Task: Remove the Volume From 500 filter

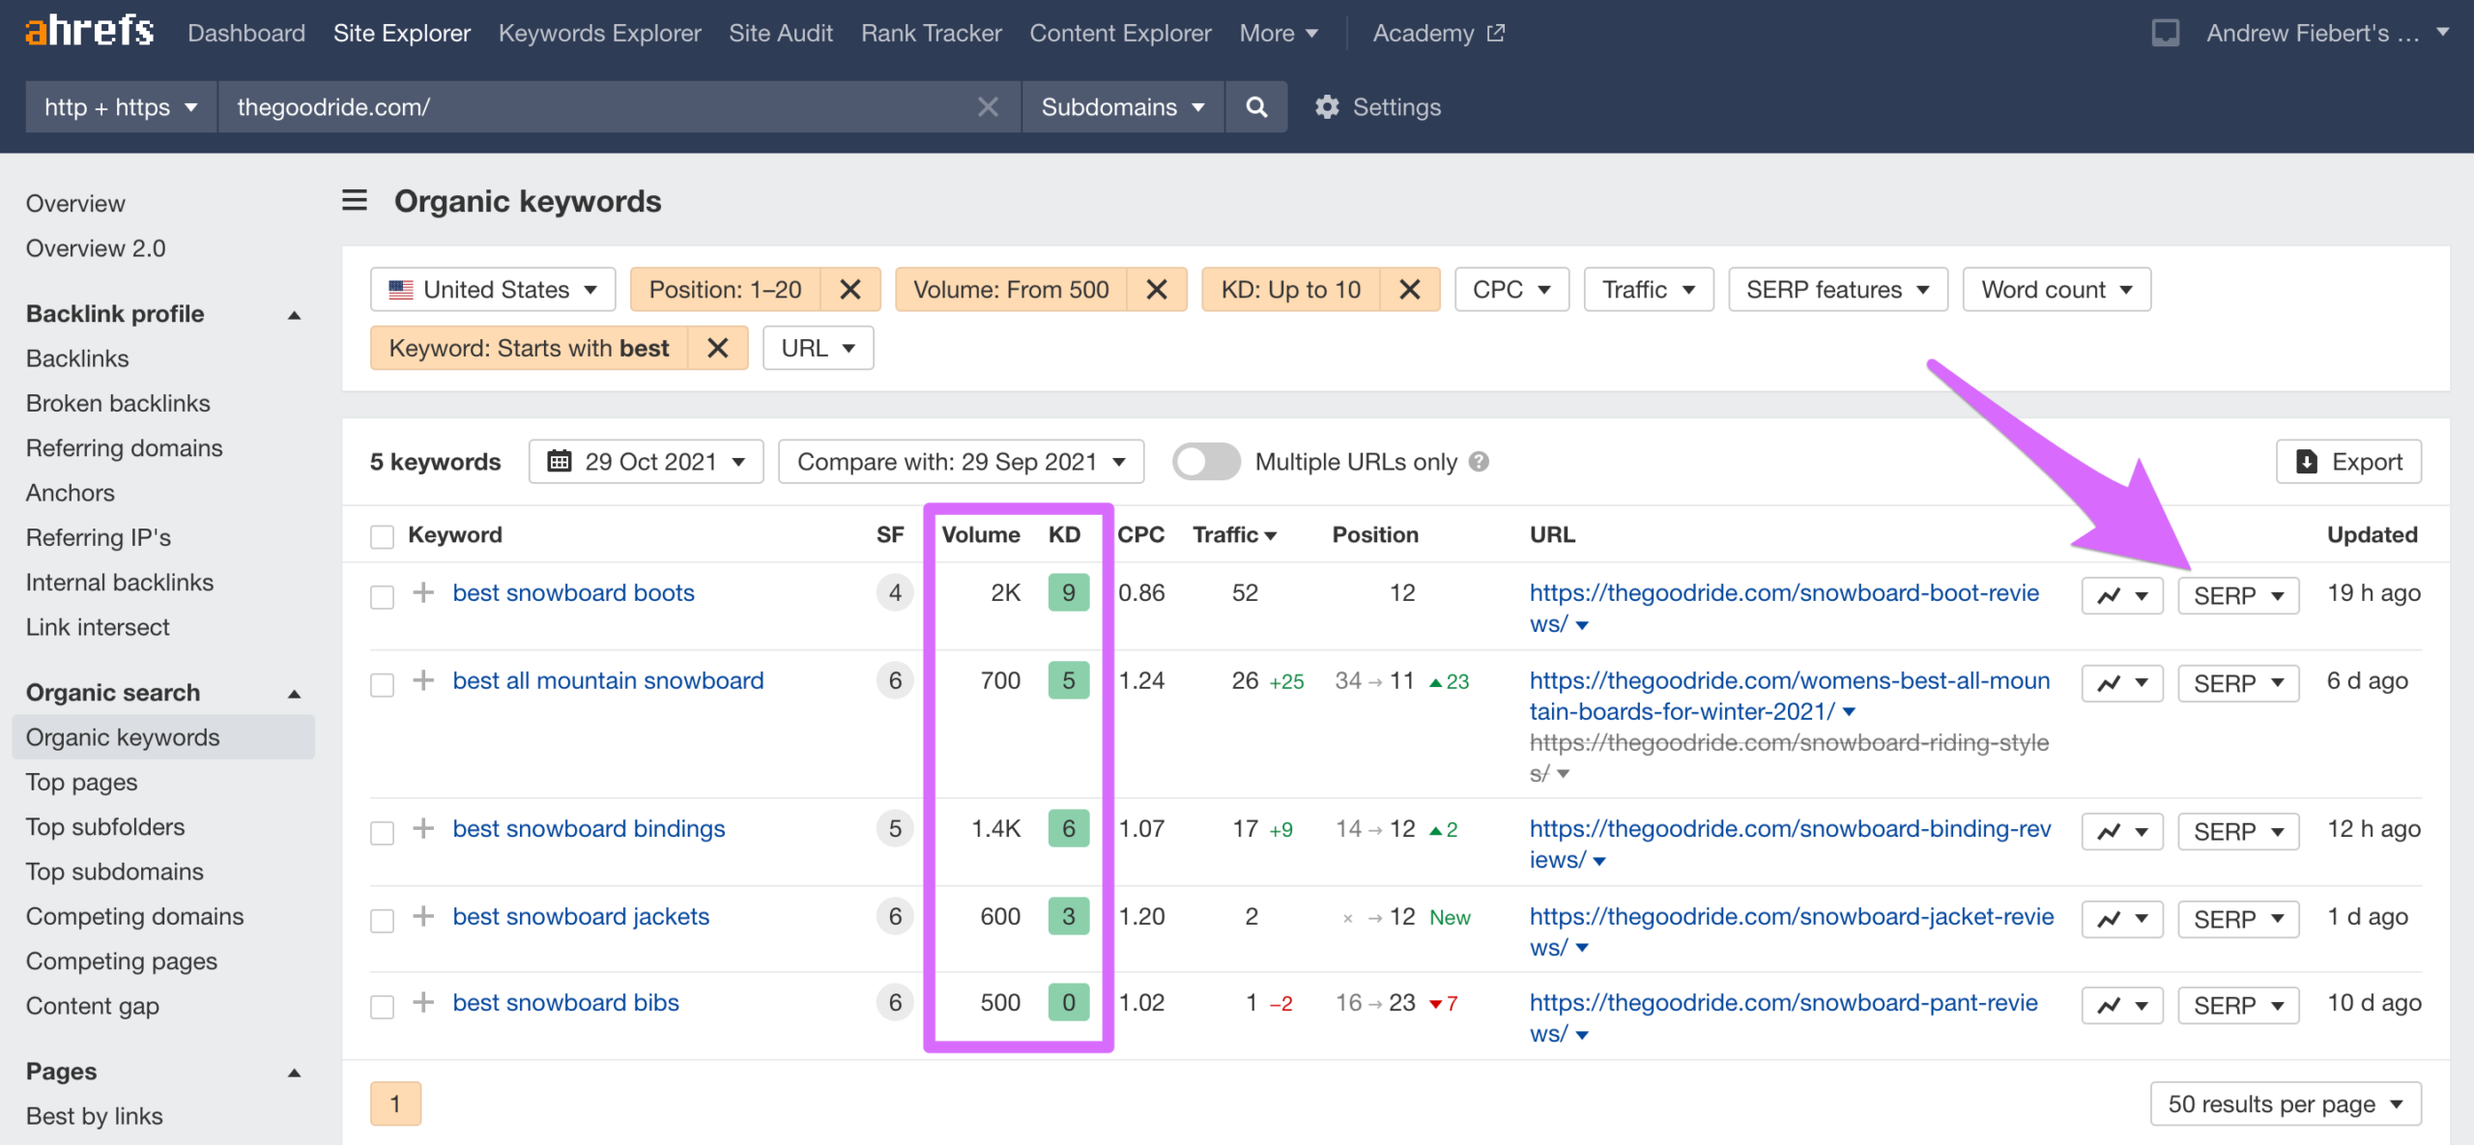Action: tap(1157, 290)
